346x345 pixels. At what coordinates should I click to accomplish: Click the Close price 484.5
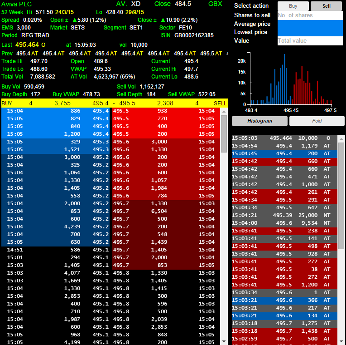(x=183, y=4)
